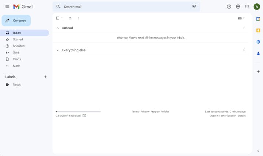Expand the More folders list
The image size is (263, 156).
tap(16, 66)
